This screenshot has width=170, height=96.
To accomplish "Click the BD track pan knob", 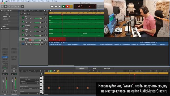I will tap(45, 18).
